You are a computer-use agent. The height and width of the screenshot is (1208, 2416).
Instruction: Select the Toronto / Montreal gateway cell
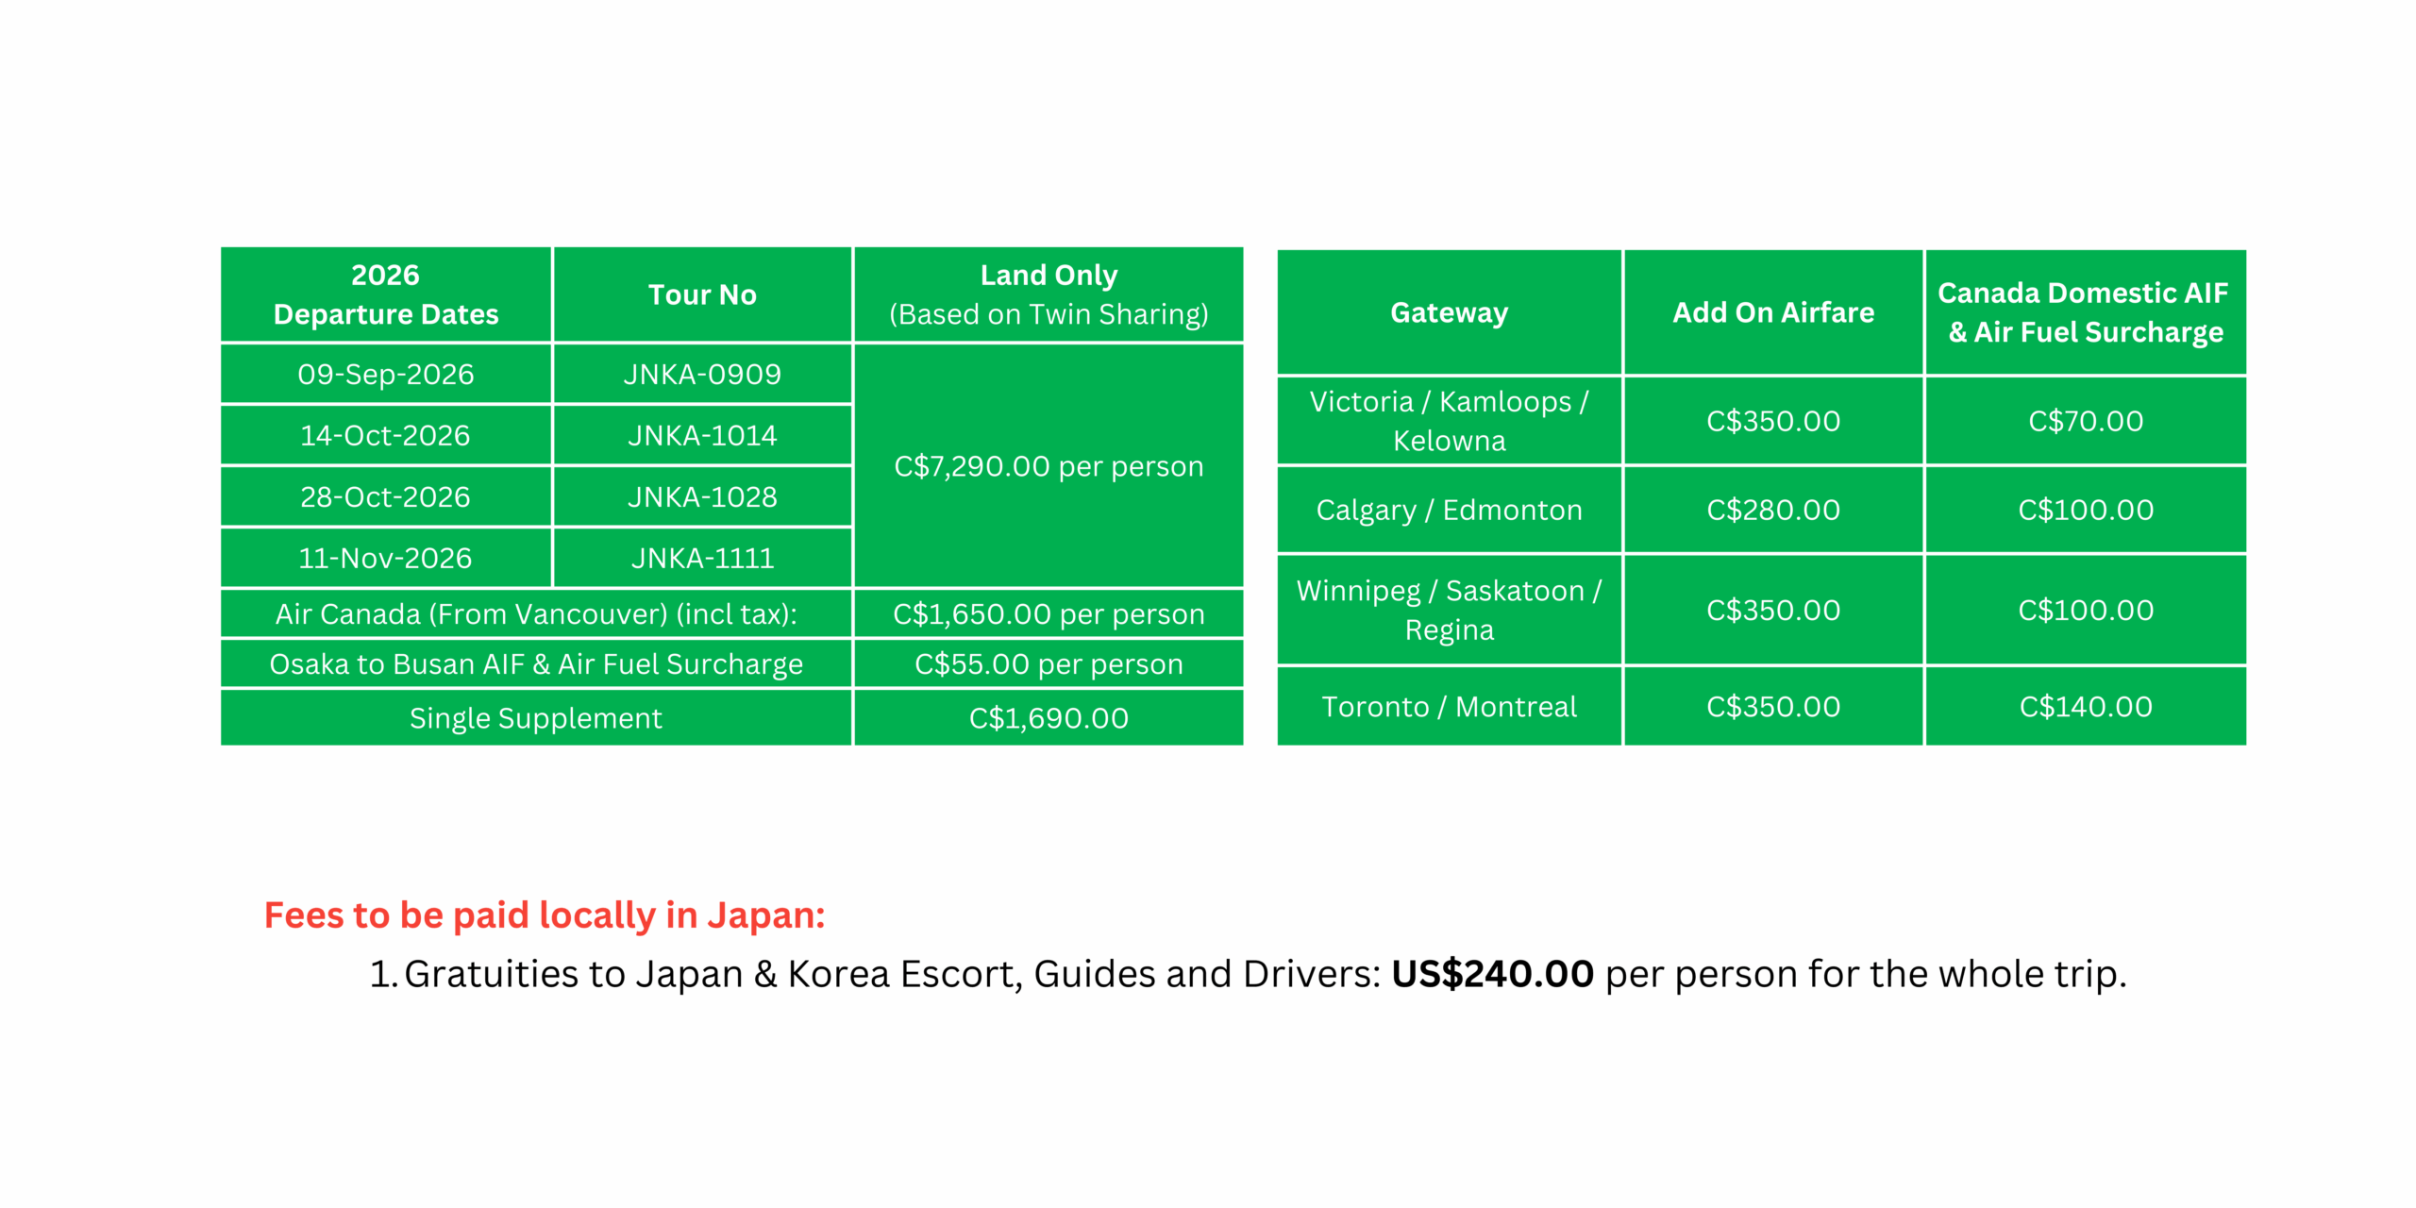(x=1449, y=707)
